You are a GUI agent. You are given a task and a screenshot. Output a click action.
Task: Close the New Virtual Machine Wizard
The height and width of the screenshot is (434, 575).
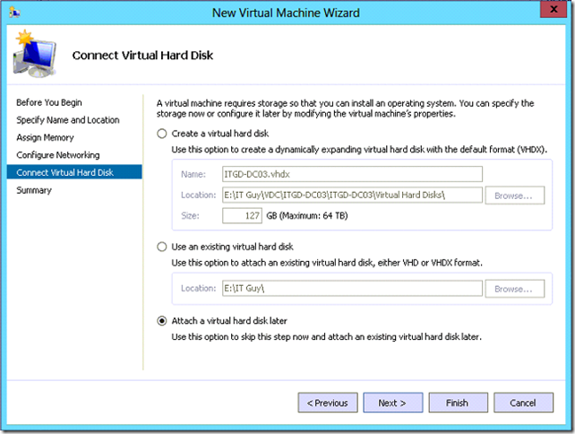tap(554, 9)
